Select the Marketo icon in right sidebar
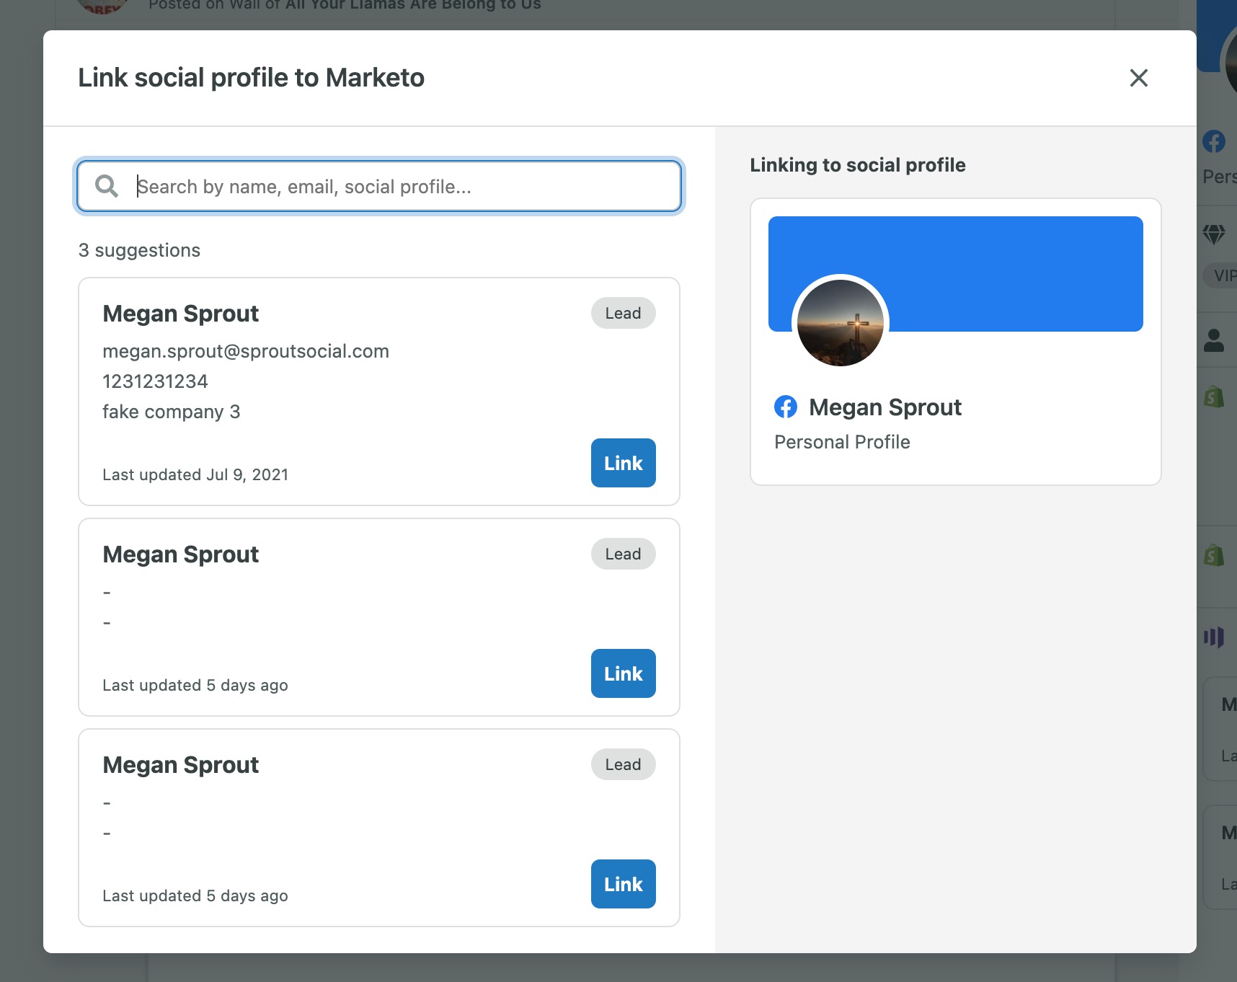Viewport: 1237px width, 982px height. [1215, 636]
